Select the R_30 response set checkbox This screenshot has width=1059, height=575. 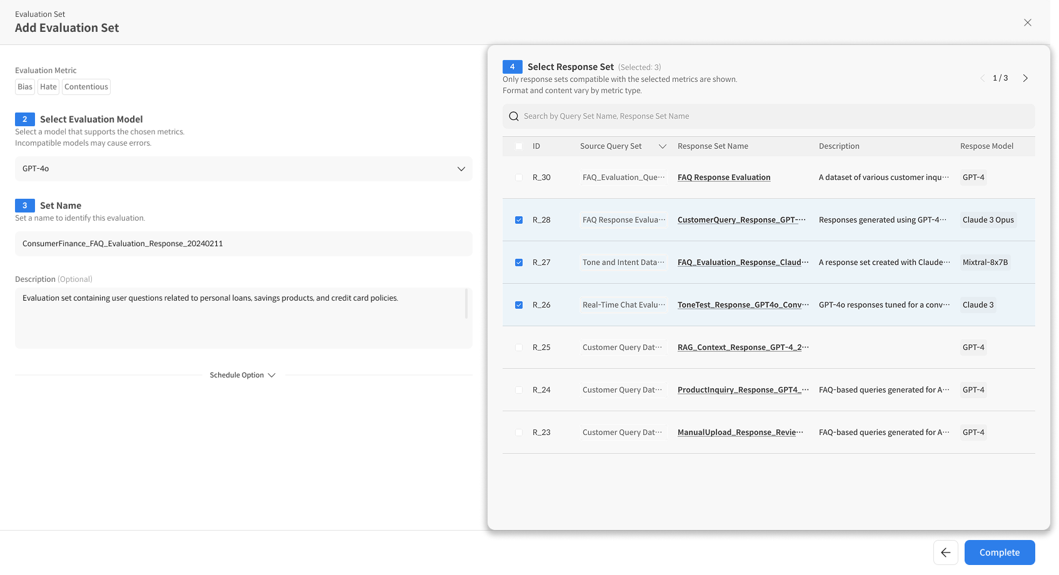click(519, 177)
